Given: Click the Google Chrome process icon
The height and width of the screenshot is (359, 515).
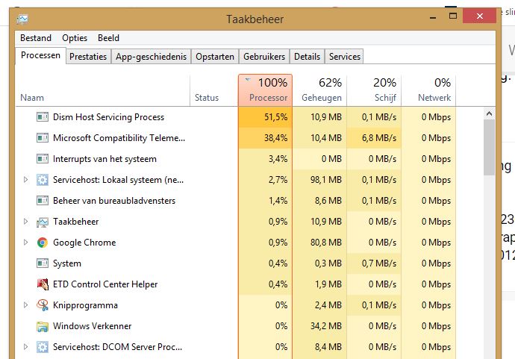Looking at the screenshot, I should point(43,243).
